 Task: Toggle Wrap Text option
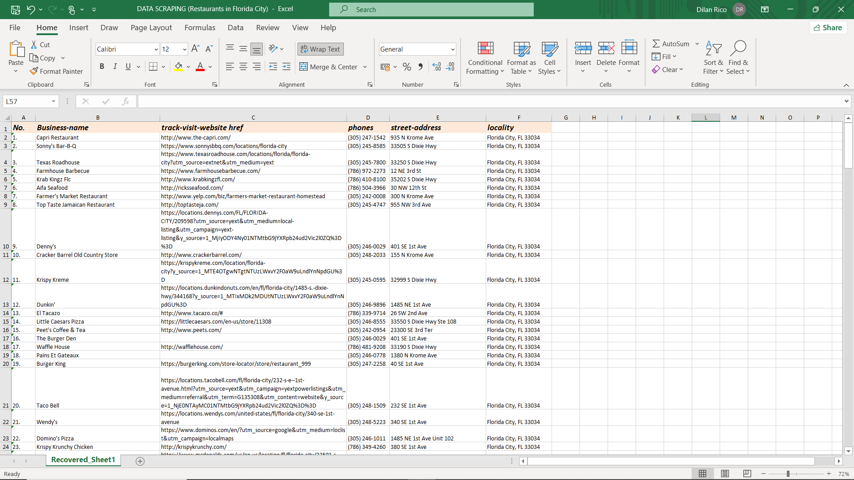[321, 49]
